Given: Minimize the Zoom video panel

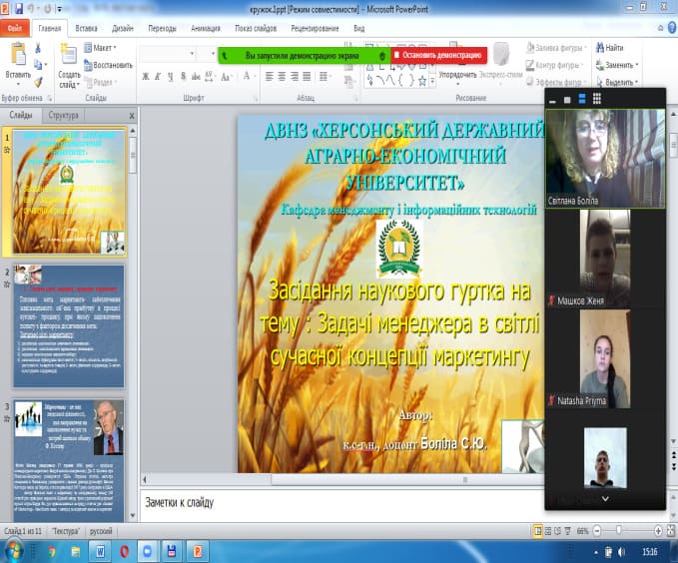Looking at the screenshot, I should coord(552,101).
